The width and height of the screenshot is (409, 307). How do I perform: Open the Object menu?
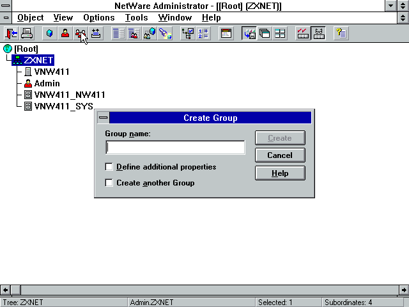tap(31, 18)
